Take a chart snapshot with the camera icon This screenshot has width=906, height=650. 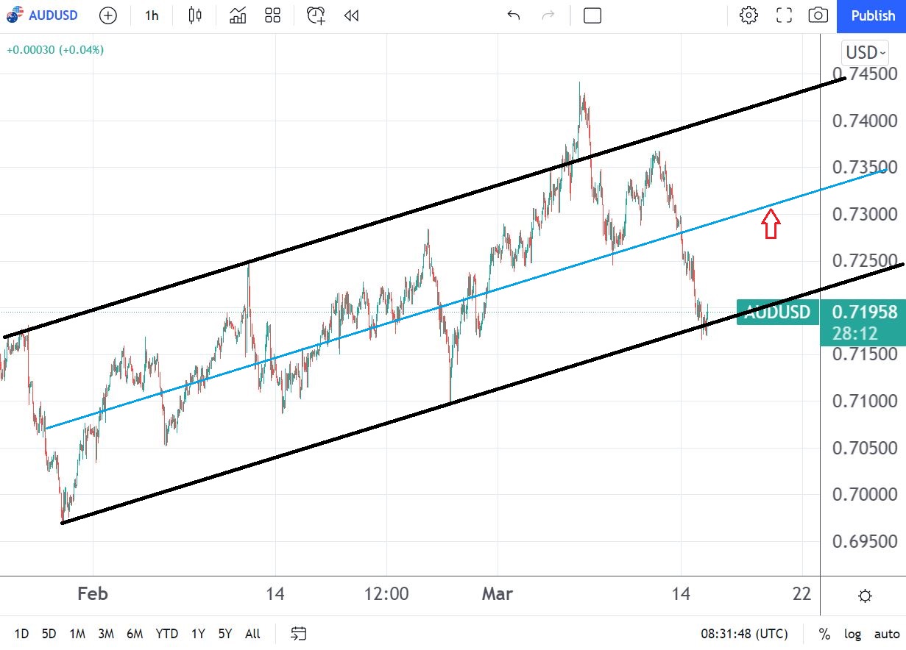tap(818, 15)
